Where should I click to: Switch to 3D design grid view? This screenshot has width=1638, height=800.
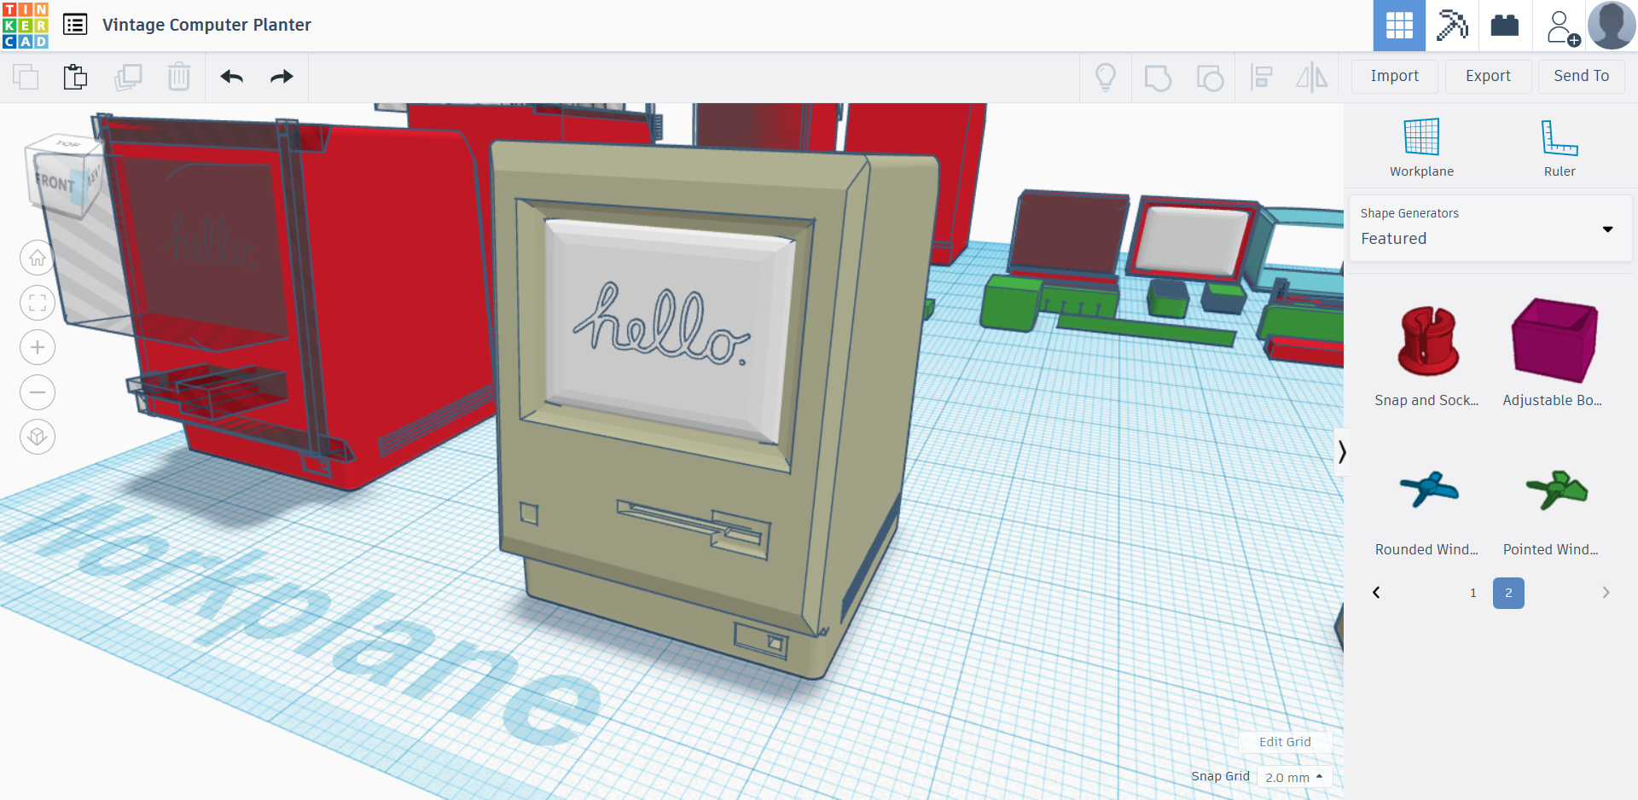tap(1399, 26)
